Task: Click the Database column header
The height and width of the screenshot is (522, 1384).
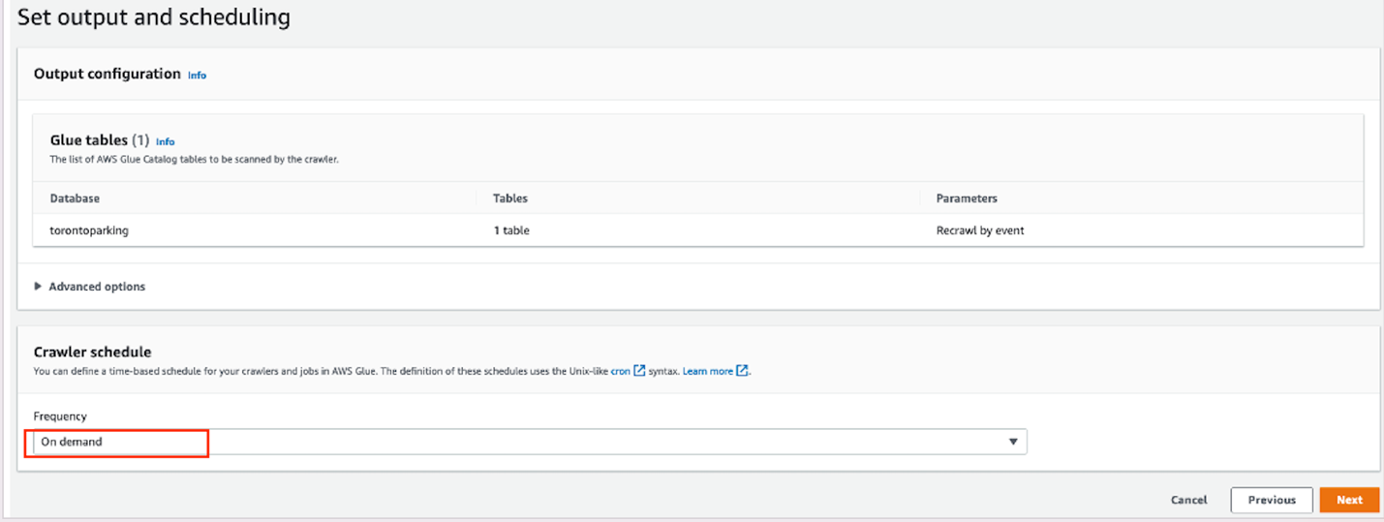Action: click(x=75, y=199)
